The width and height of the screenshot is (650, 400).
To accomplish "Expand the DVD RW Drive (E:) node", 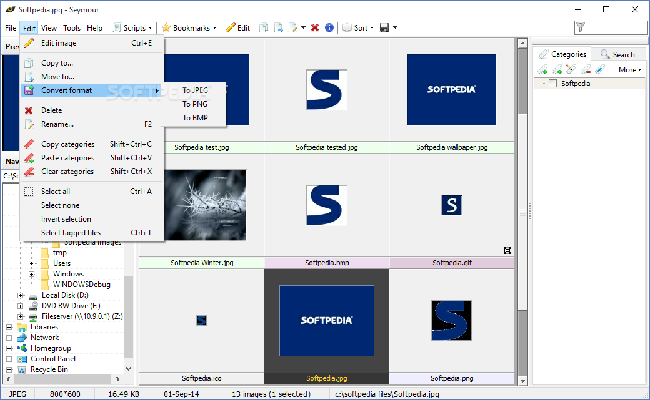I will 20,306.
